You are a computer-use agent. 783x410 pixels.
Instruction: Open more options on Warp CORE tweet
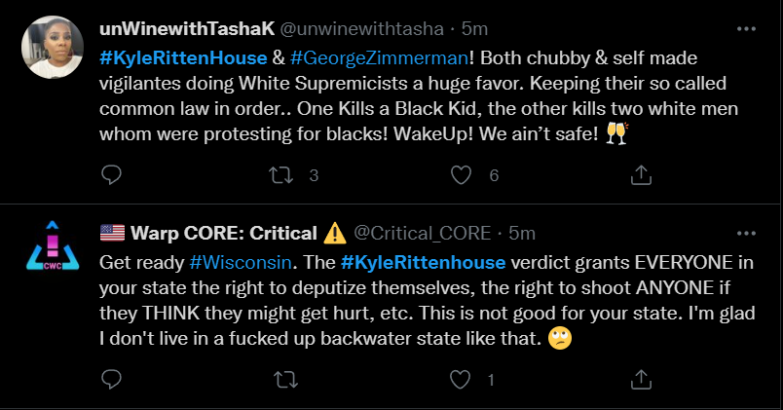(x=747, y=233)
